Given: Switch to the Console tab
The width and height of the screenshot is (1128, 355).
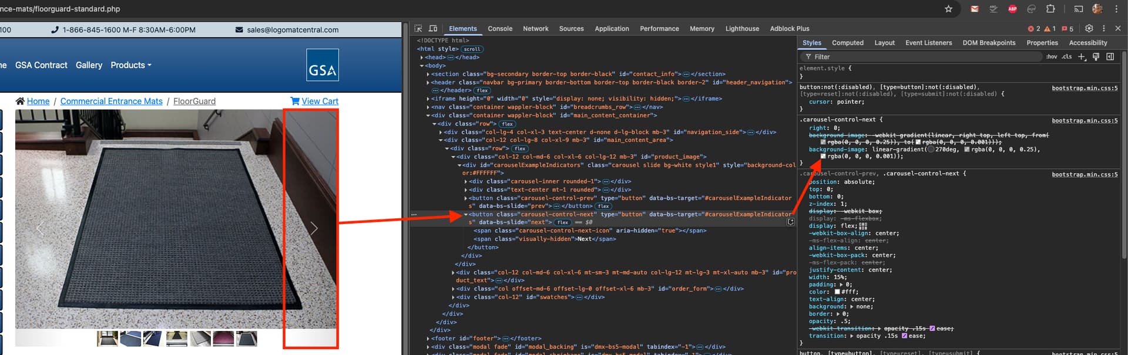Looking at the screenshot, I should coord(500,29).
